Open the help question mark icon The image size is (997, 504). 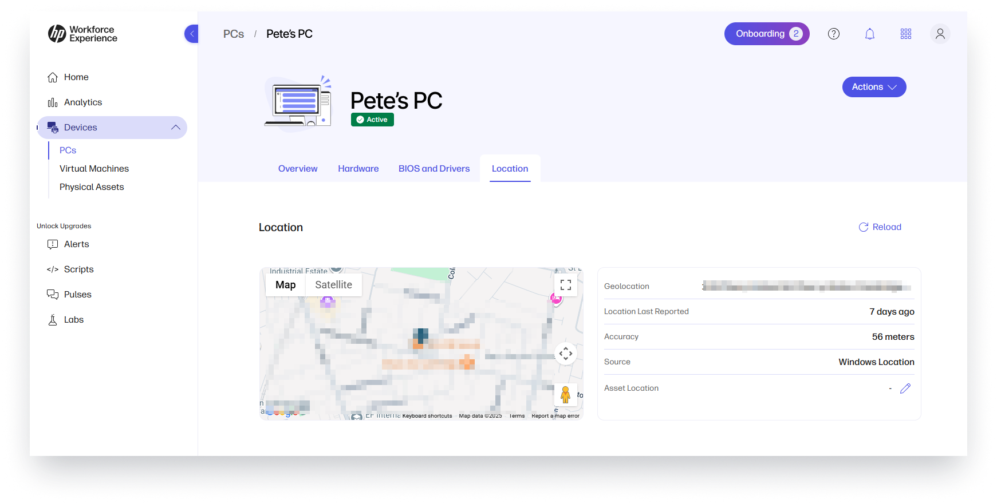pyautogui.click(x=834, y=34)
